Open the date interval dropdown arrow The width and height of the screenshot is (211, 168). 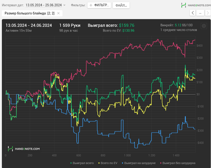click(x=65, y=5)
